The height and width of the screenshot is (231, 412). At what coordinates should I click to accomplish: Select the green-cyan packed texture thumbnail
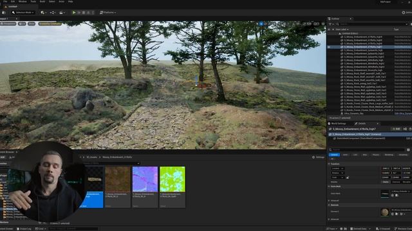coord(173,179)
